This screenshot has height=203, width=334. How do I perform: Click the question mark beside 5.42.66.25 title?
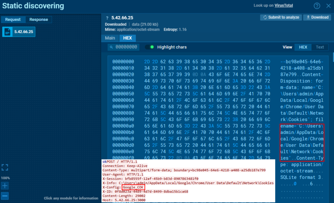[x=107, y=18]
